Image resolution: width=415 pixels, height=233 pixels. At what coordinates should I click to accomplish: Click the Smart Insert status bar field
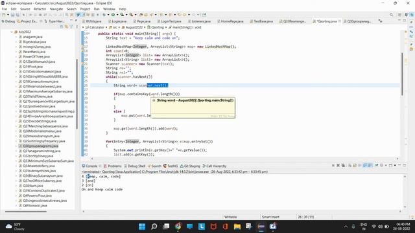(270, 217)
